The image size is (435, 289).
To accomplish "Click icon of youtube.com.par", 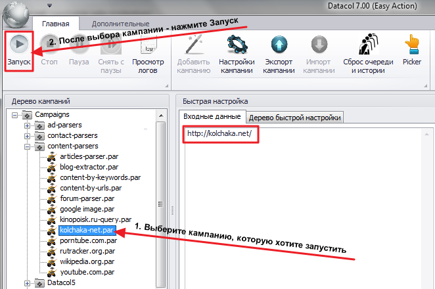I will (52, 273).
